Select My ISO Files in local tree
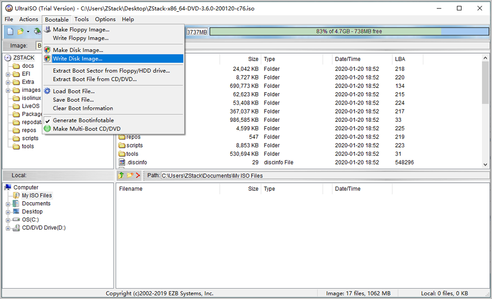Image resolution: width=492 pixels, height=299 pixels. 37,195
